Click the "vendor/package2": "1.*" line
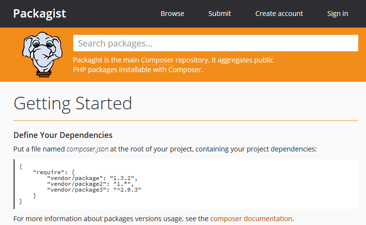This screenshot has height=225, width=366. click(91, 184)
